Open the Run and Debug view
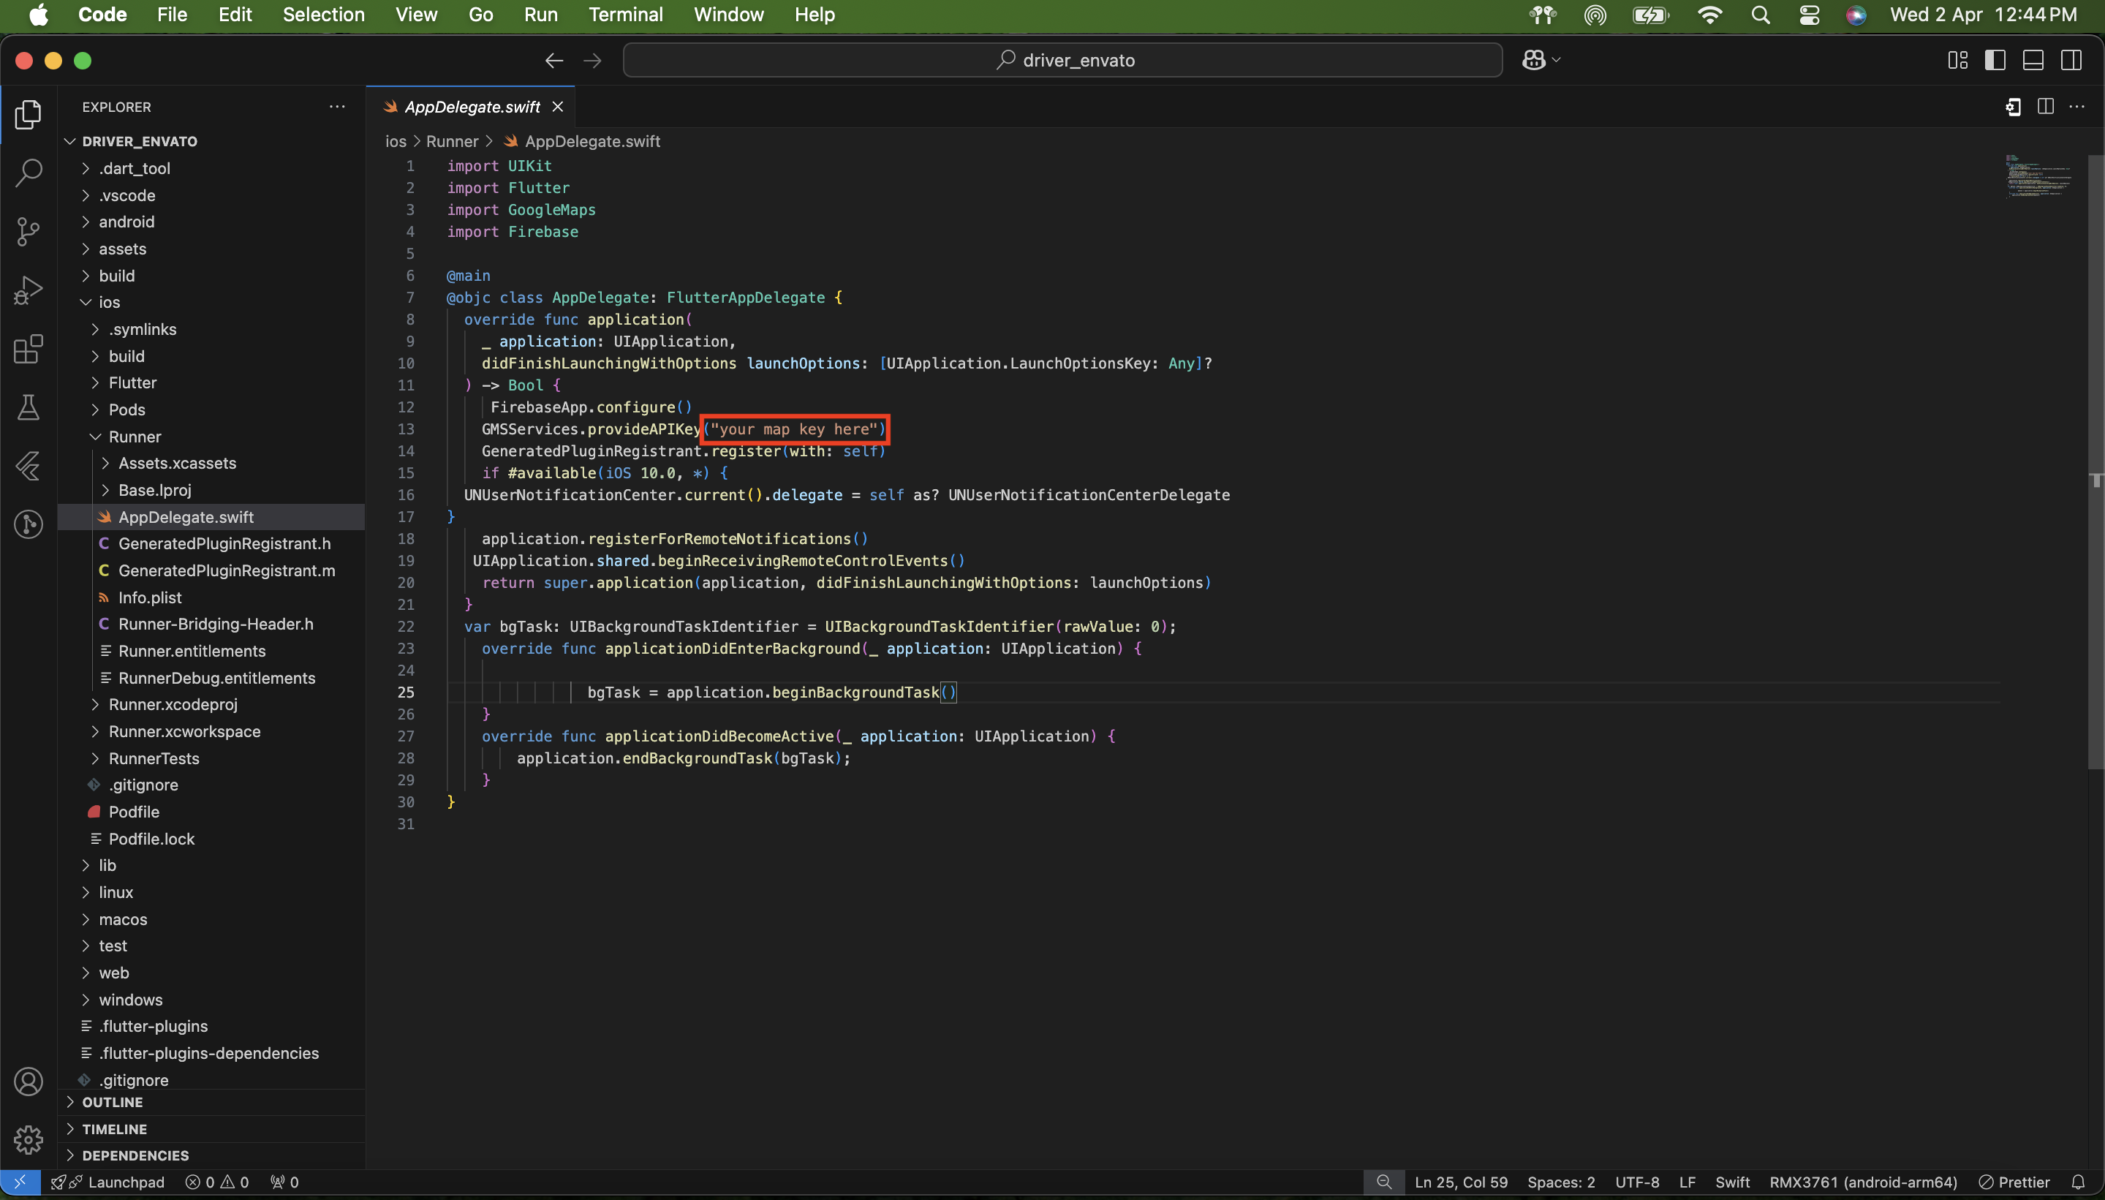This screenshot has width=2105, height=1200. pyautogui.click(x=29, y=290)
